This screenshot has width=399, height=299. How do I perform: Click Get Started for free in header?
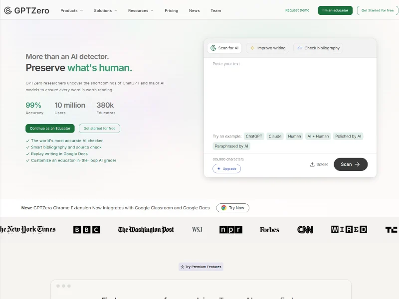(x=378, y=10)
